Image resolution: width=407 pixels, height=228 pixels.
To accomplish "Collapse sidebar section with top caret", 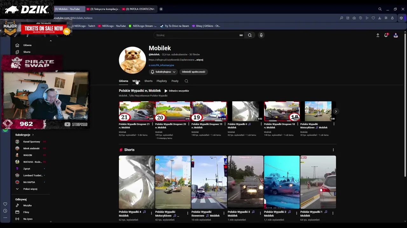I will [x=51, y=41].
